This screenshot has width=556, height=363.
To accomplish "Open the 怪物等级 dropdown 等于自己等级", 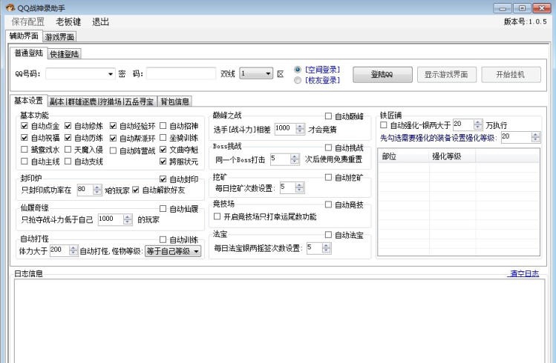I will point(173,251).
